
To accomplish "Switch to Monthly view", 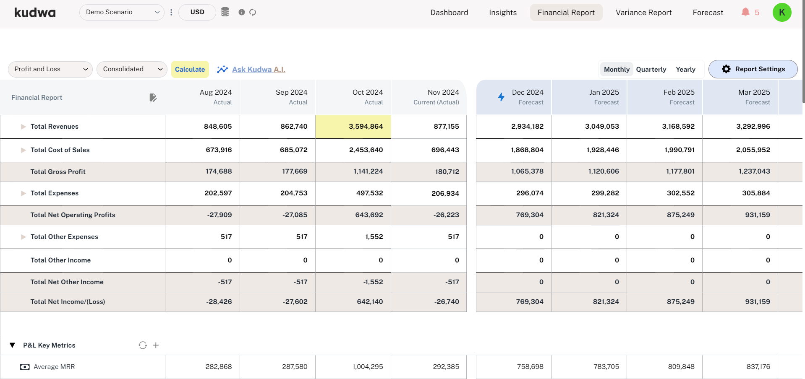I will click(x=616, y=69).
